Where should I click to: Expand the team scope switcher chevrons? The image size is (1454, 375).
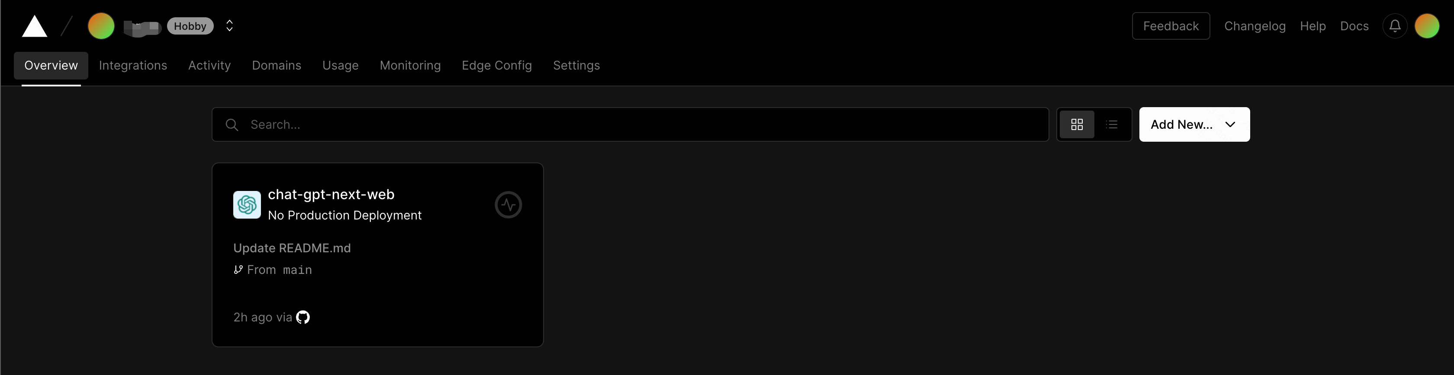click(229, 26)
